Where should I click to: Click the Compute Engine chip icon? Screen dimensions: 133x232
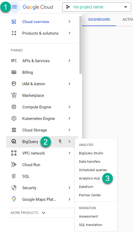point(14,107)
